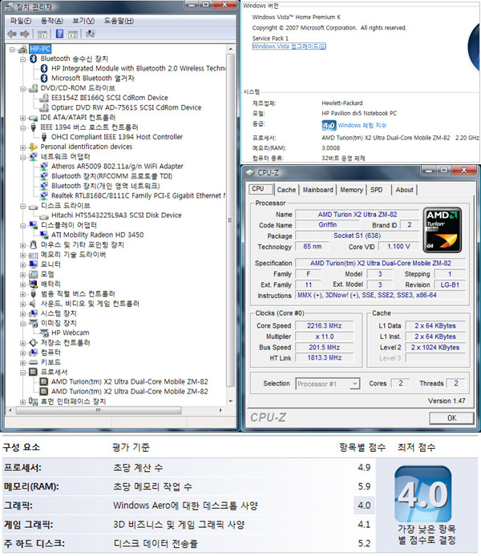Click the human interface devices icon

(x=34, y=401)
